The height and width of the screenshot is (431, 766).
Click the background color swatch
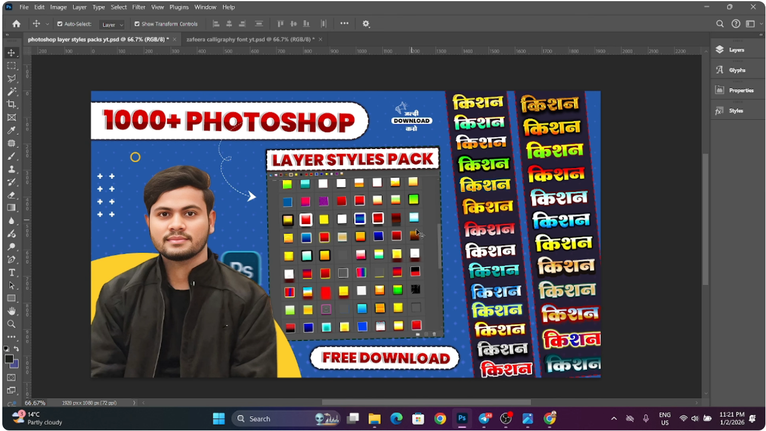[15, 365]
